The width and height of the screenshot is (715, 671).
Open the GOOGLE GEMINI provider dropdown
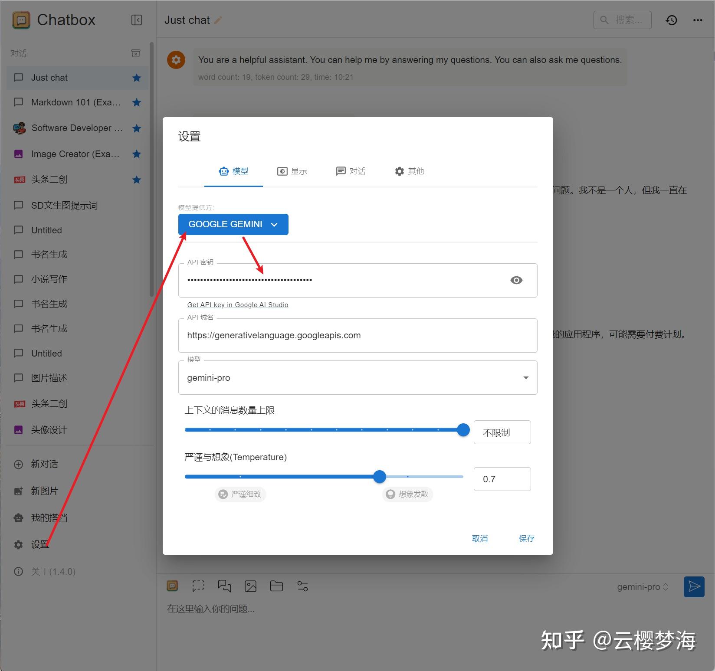233,224
